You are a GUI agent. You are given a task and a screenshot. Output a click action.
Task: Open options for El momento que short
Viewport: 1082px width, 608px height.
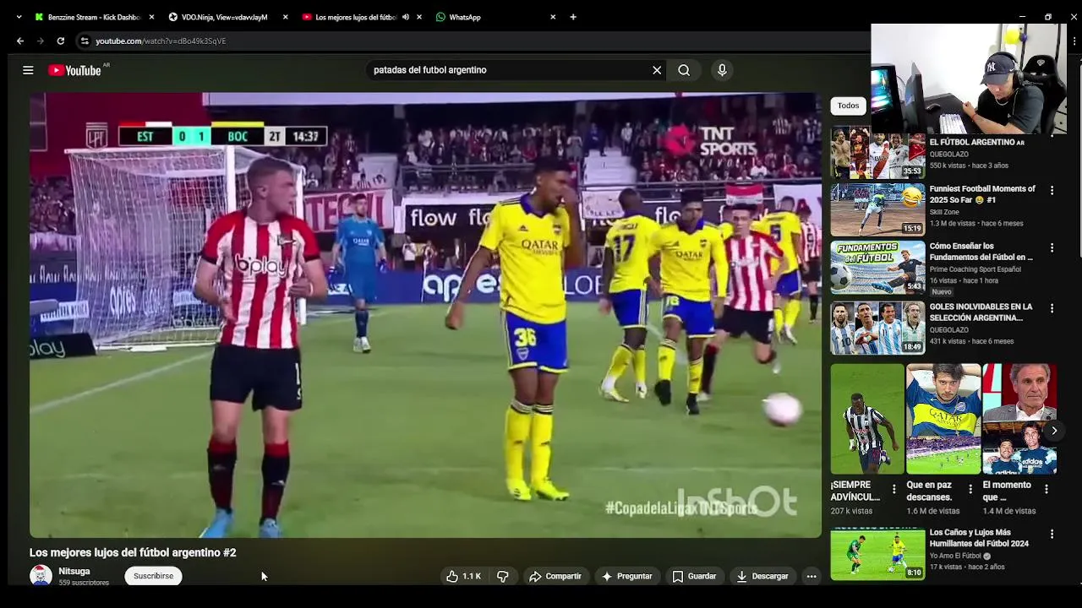click(1046, 489)
